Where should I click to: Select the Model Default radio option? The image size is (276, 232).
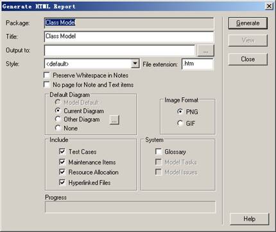pos(58,102)
